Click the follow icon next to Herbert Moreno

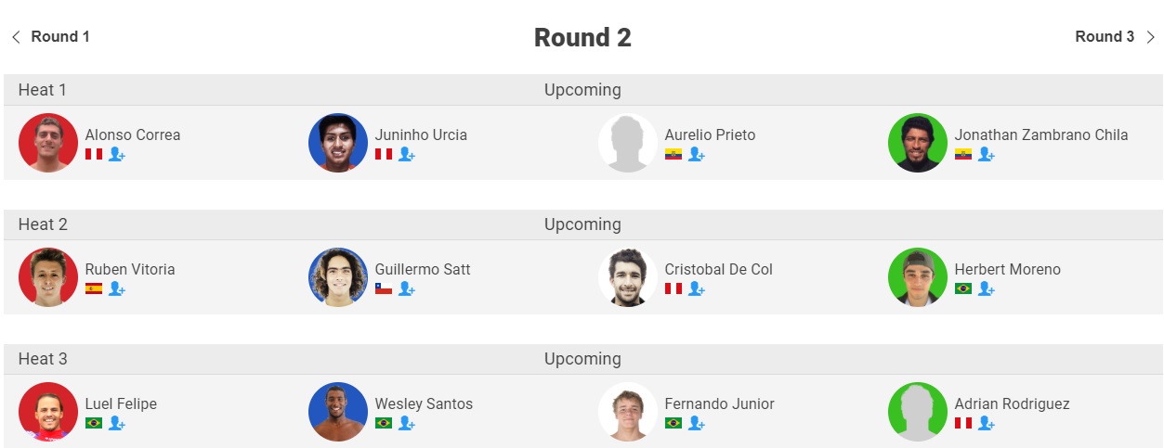(987, 288)
